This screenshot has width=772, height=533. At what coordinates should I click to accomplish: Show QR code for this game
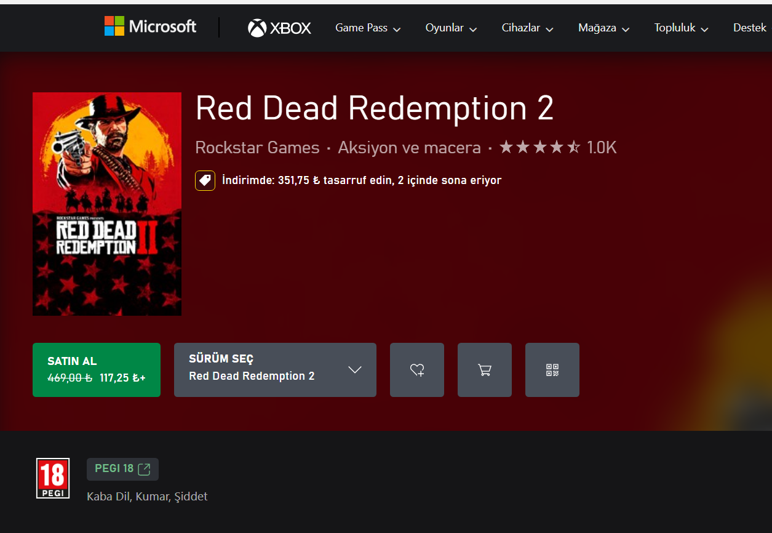552,370
